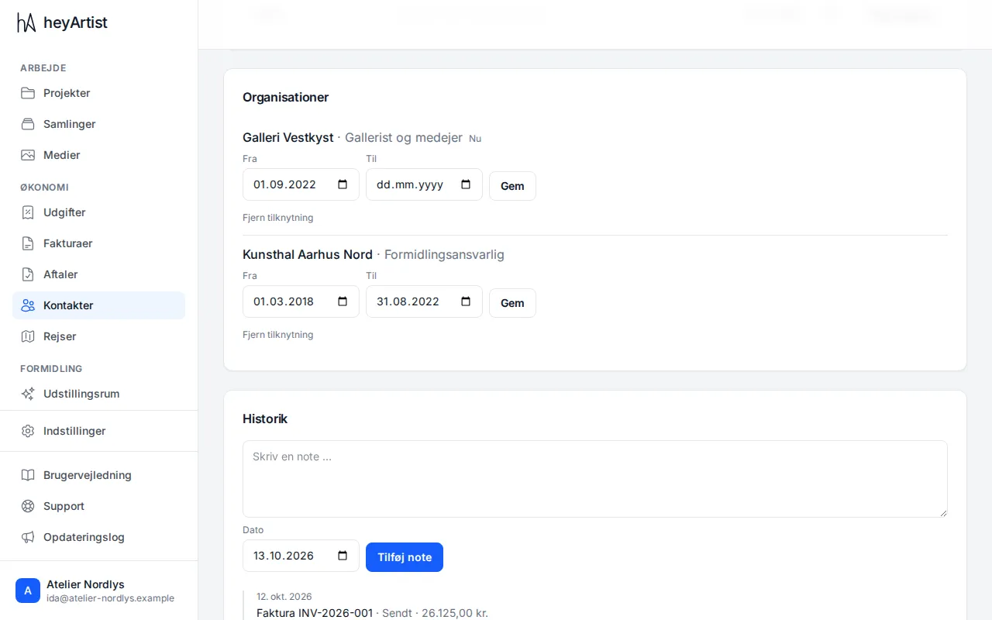Click the Aftaler signed-document icon
This screenshot has width=992, height=620.
click(x=28, y=274)
